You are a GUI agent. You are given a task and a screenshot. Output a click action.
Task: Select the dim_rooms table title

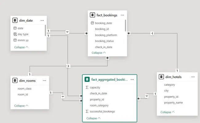point(27,81)
